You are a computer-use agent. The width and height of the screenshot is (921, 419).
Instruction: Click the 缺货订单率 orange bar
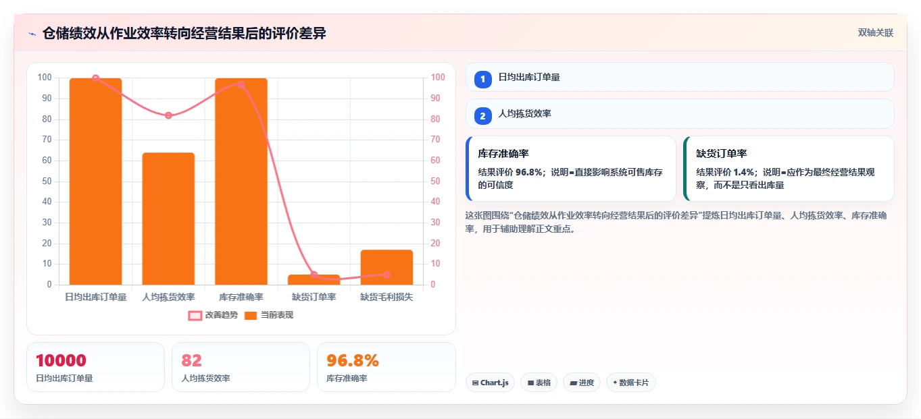pos(314,279)
